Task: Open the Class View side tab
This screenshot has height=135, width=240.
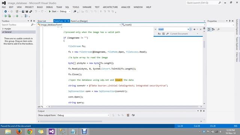Action: [237, 57]
